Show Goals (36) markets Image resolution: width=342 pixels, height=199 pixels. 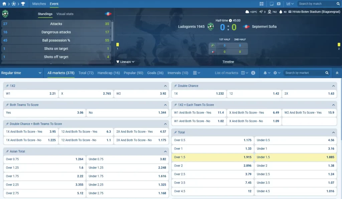[x=155, y=73]
